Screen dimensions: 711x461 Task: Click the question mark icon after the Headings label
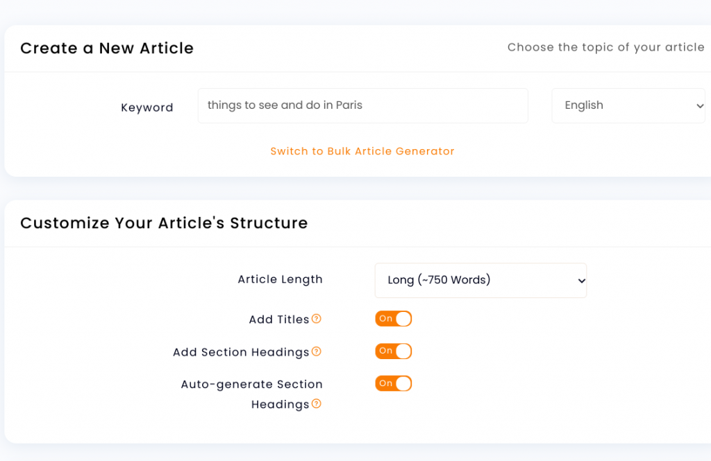tap(317, 403)
